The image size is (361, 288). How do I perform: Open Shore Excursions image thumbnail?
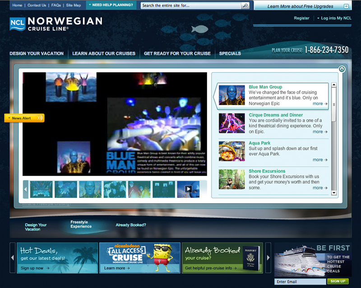231,179
